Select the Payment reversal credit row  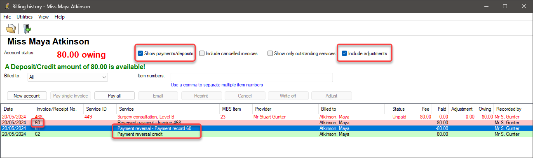coord(266,134)
